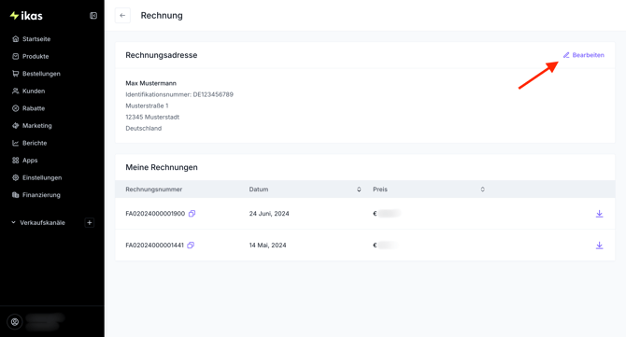Collapse the Verkaufskanäle section chevron
This screenshot has width=626, height=337.
tap(13, 222)
